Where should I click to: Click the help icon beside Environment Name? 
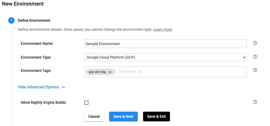[255, 43]
